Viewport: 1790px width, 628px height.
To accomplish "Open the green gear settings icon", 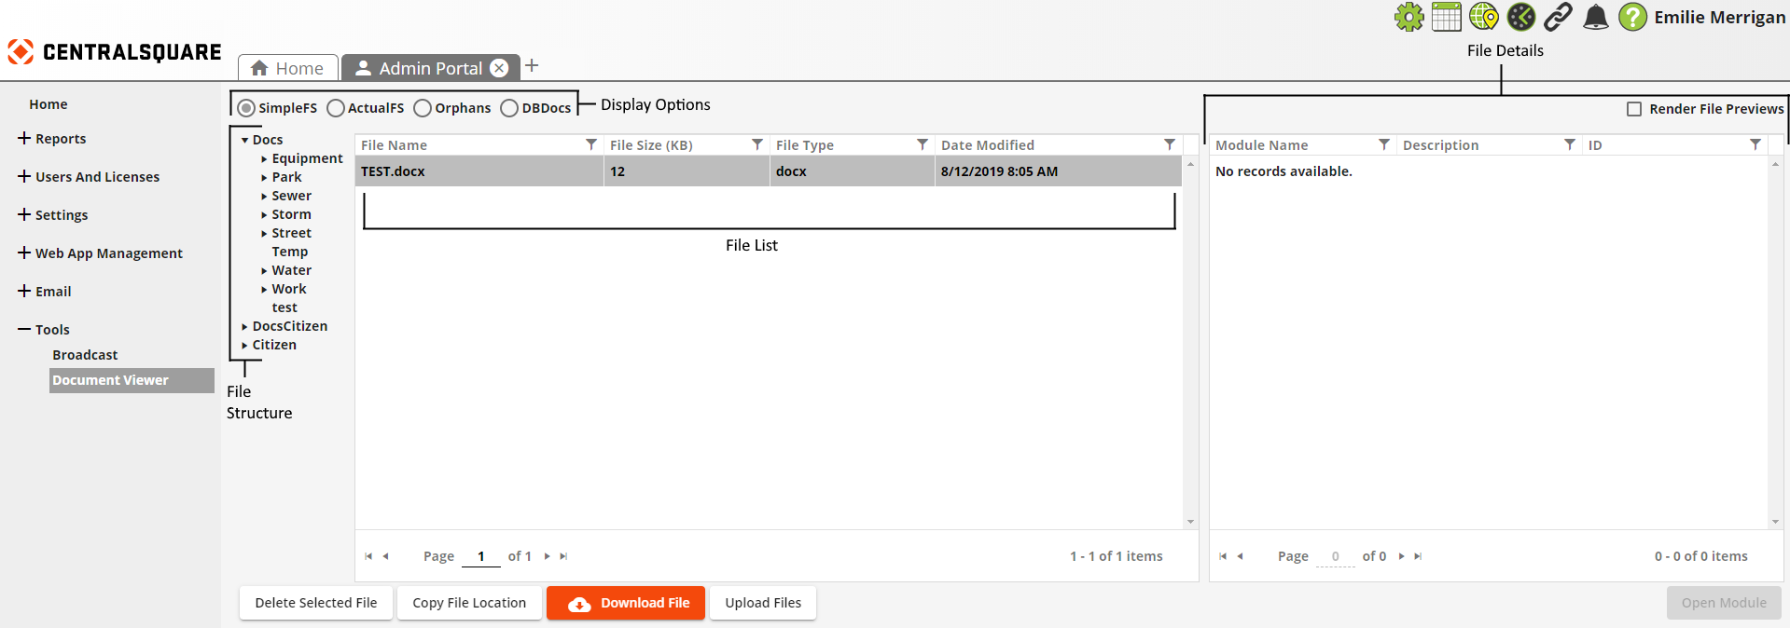I will 1408,17.
